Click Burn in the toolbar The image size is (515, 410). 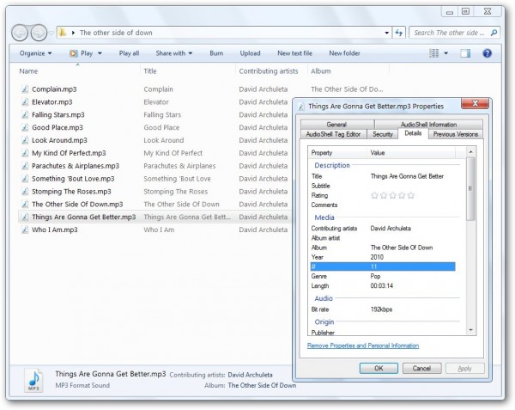coord(216,53)
